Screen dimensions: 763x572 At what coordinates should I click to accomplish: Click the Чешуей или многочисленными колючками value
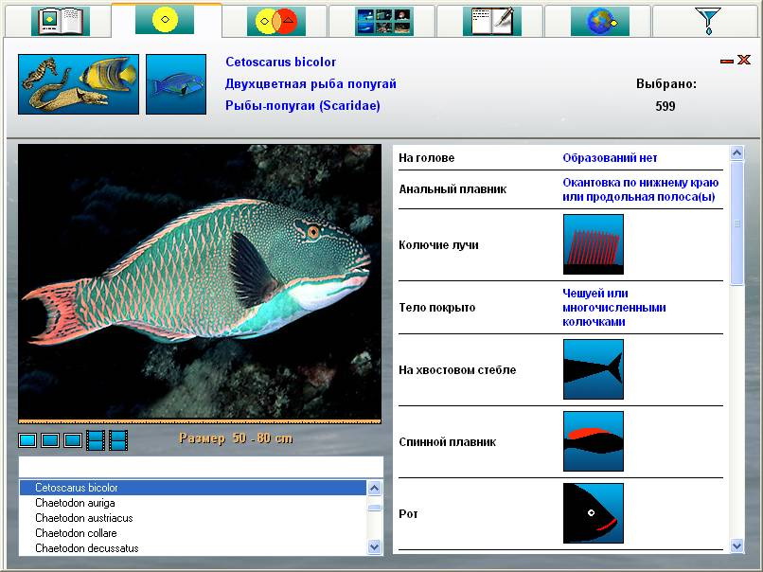coord(614,308)
